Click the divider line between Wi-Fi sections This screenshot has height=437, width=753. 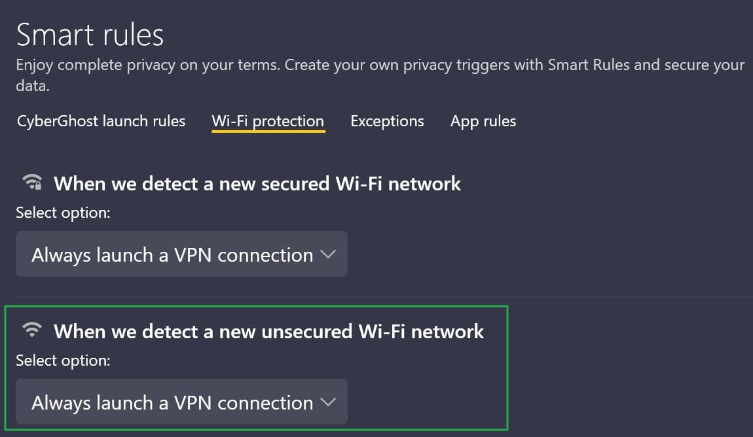pyautogui.click(x=384, y=296)
